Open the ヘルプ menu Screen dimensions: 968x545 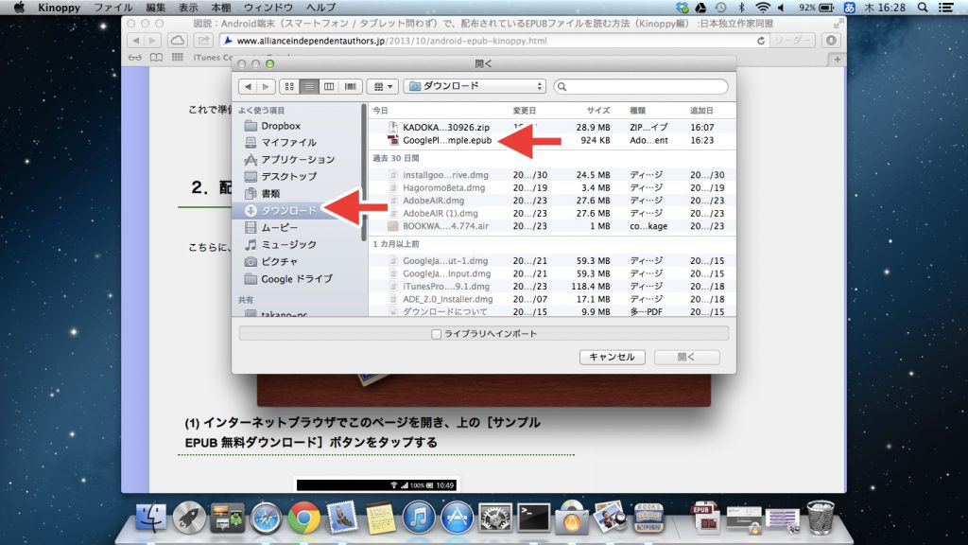pyautogui.click(x=321, y=8)
